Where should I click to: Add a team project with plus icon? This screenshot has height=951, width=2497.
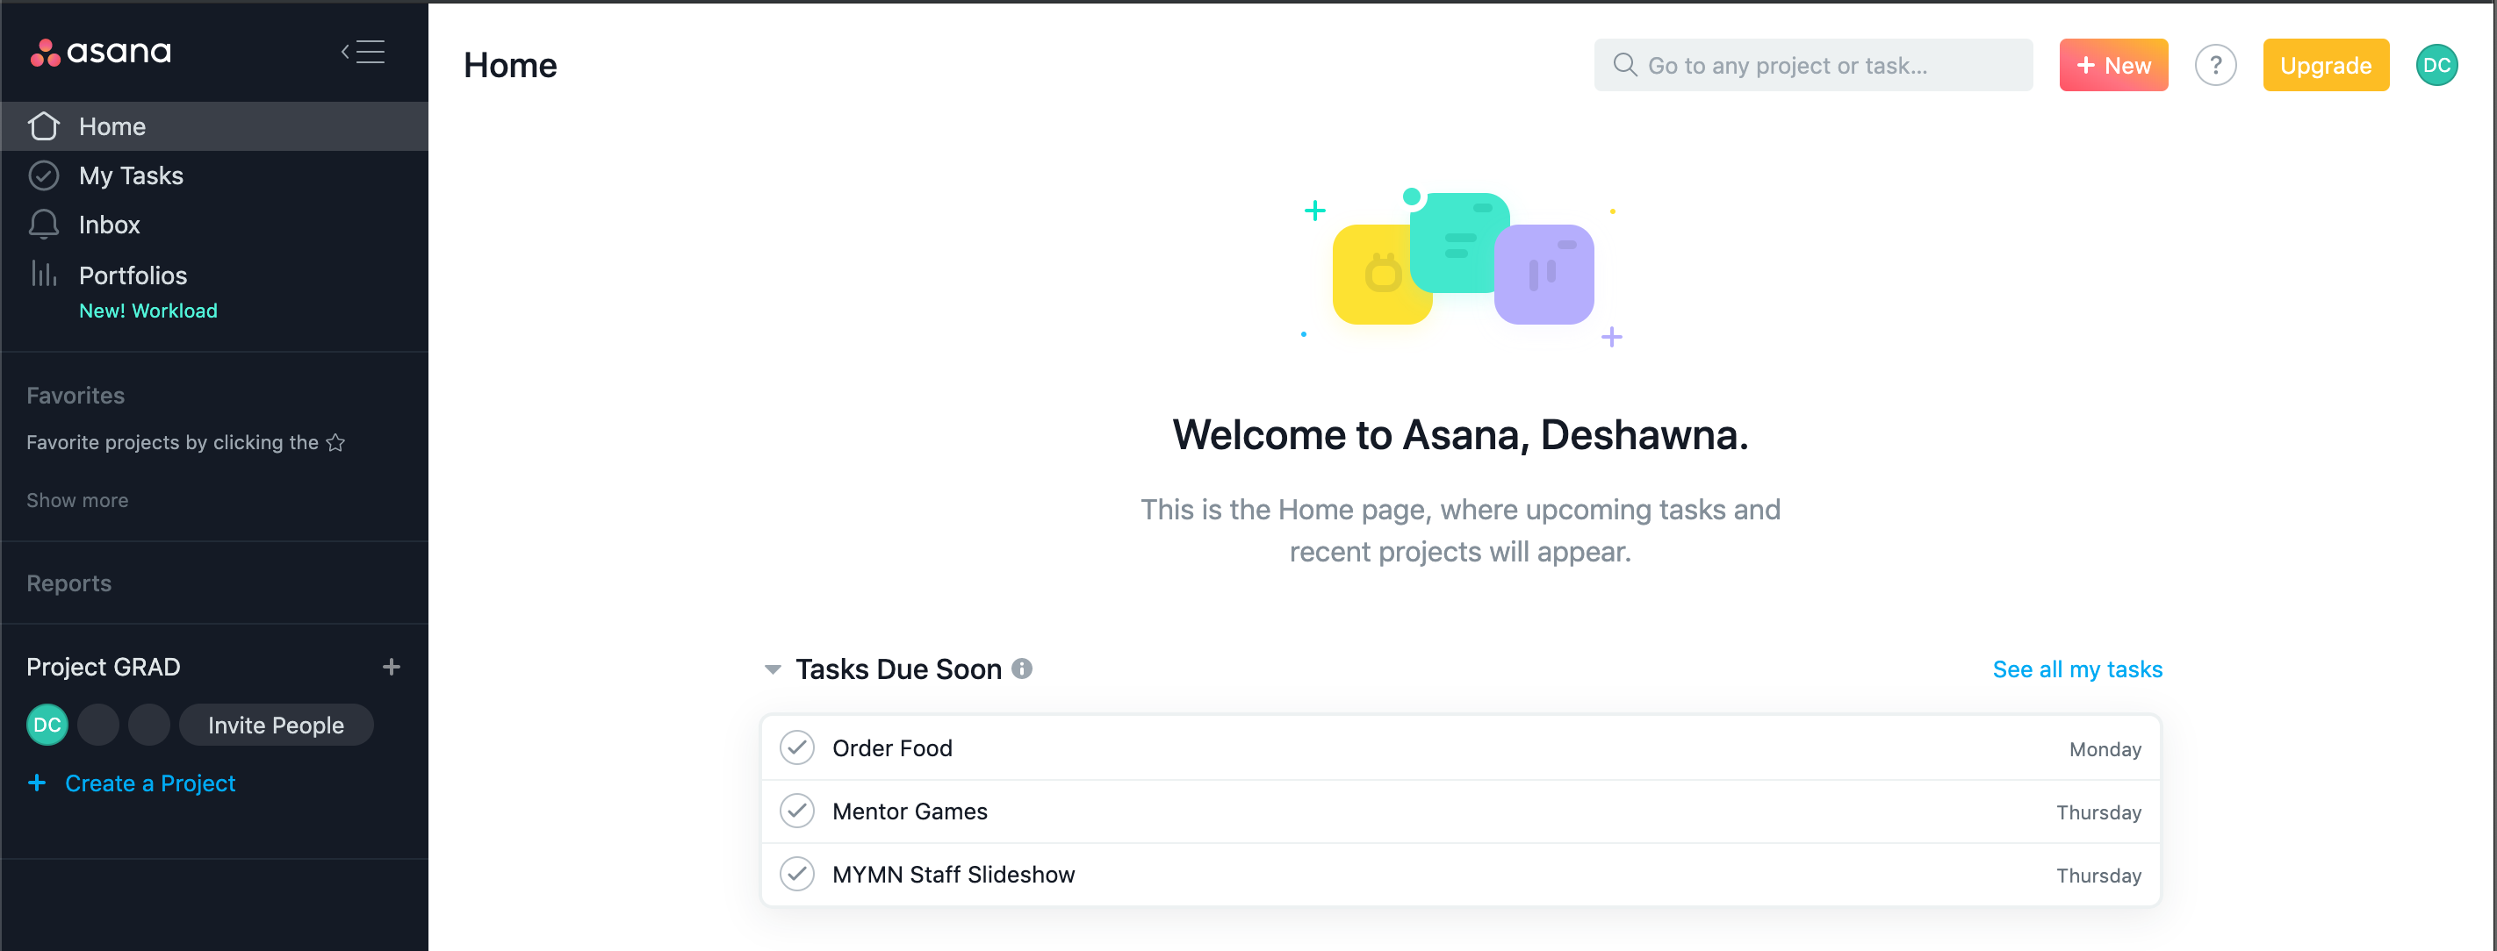coord(391,666)
